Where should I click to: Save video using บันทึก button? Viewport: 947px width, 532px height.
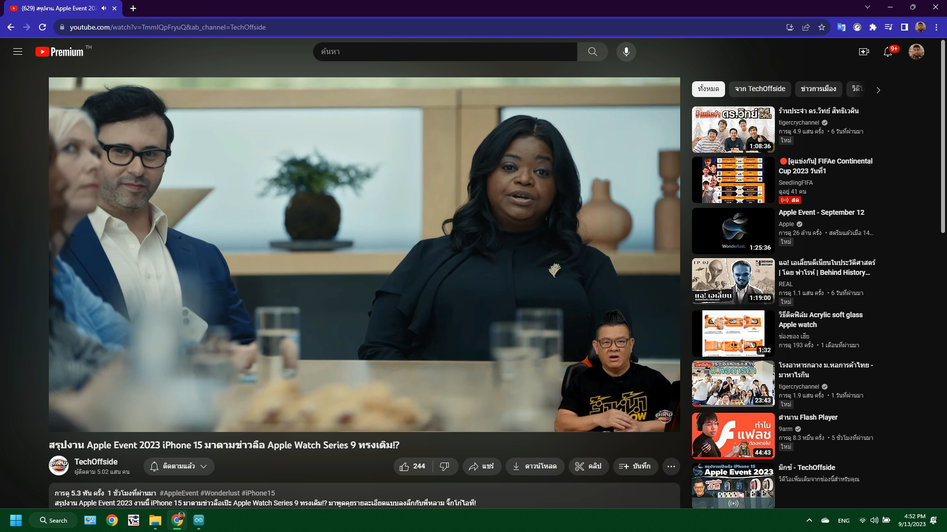635,466
